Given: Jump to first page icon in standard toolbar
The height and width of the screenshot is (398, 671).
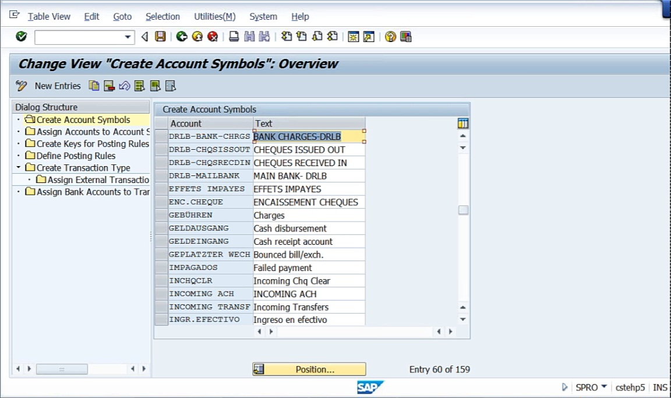Looking at the screenshot, I should click(287, 37).
